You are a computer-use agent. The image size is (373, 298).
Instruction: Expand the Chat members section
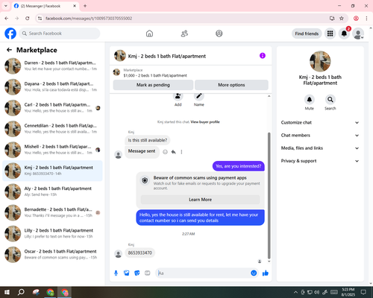(320, 136)
